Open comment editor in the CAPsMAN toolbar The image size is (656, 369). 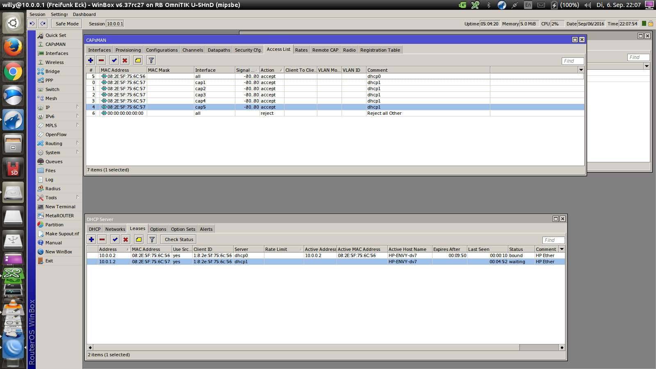point(138,60)
